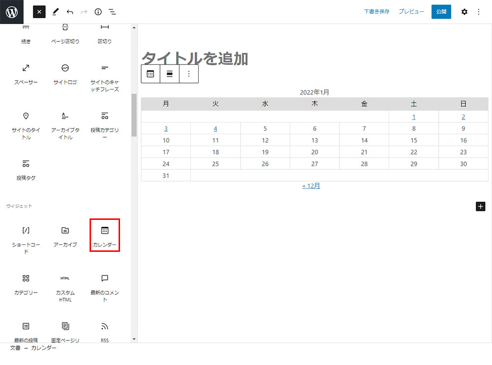The image size is (492, 365).
Task: Insert the スペーサー spacer block
Action: coord(26,73)
